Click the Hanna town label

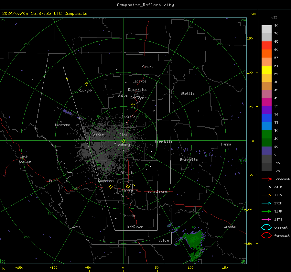coord(226,144)
